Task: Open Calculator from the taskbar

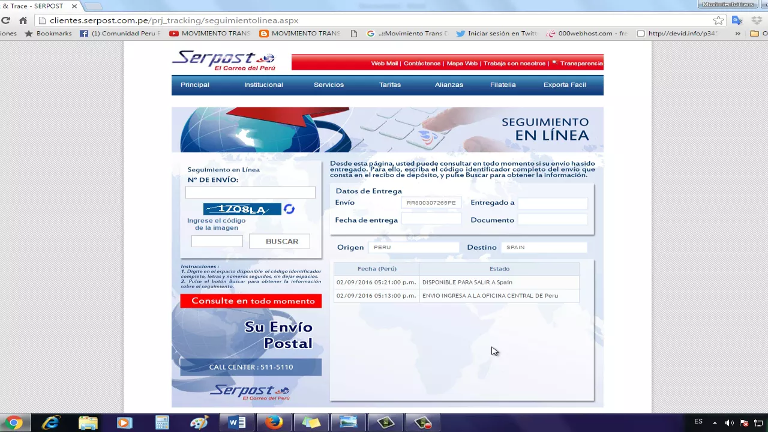Action: 162,423
